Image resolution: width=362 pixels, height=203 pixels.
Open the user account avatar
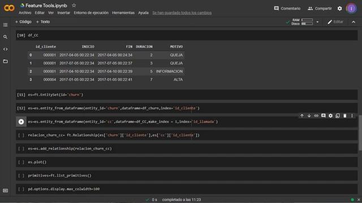click(x=351, y=8)
